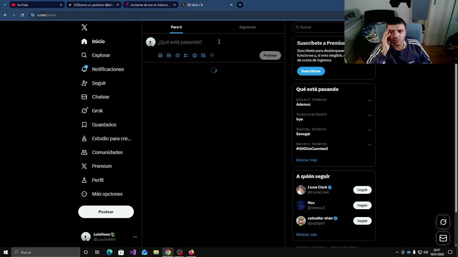Image resolution: width=458 pixels, height=257 pixels.
Task: Click the location tag icon in composer
Action: point(212,55)
